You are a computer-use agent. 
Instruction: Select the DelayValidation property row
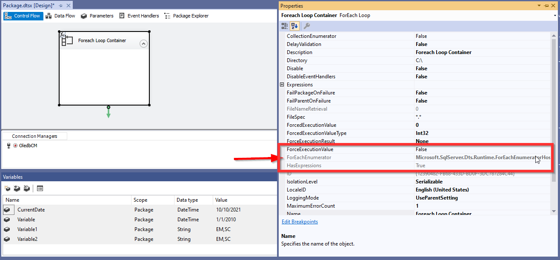[417, 44]
